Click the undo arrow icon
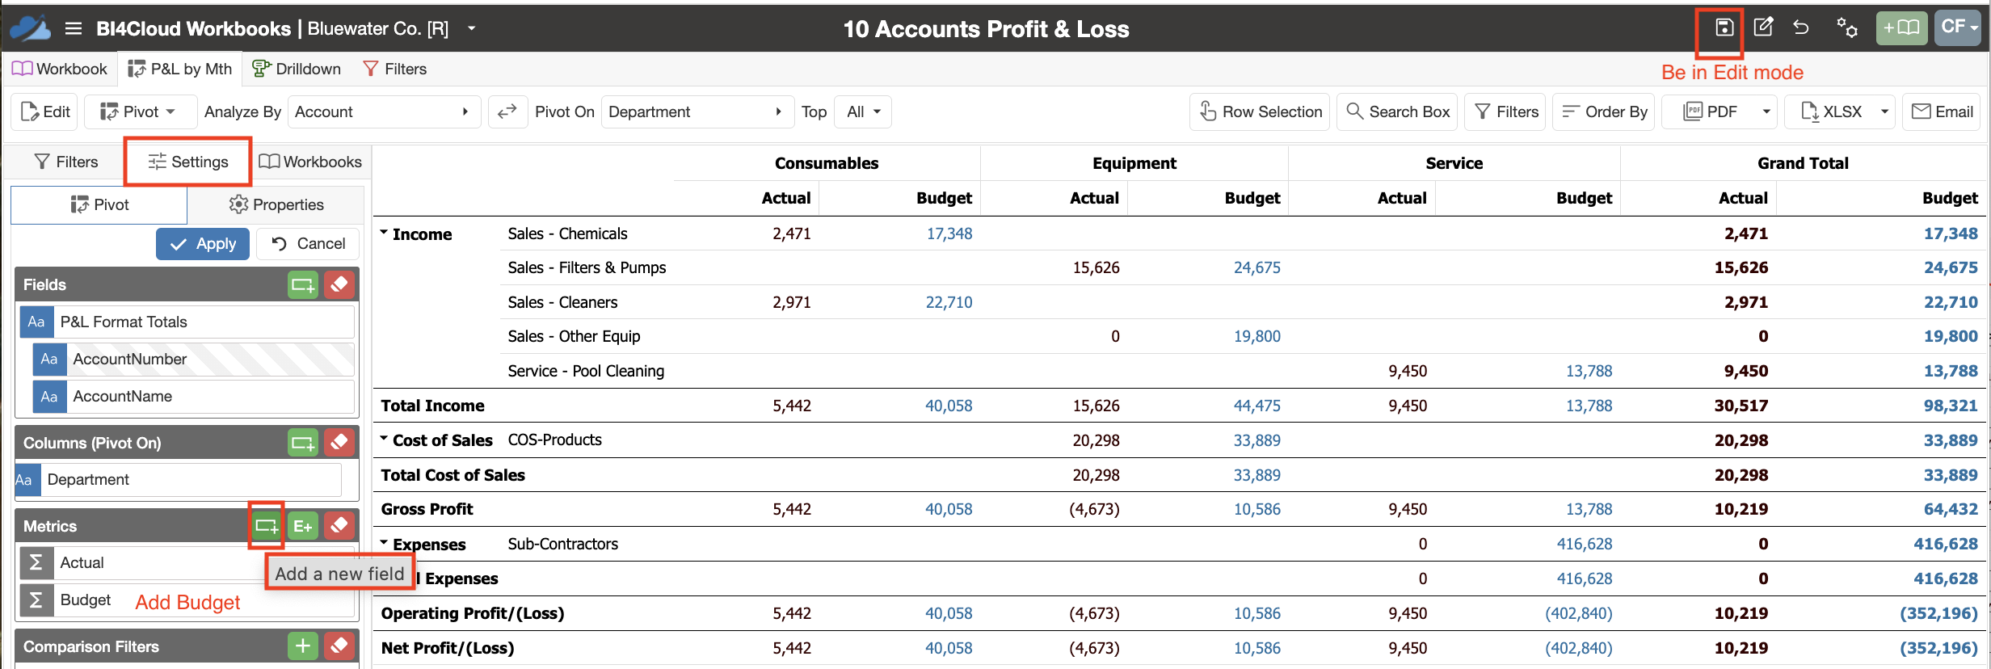Viewport: 1991px width, 669px height. tap(1801, 27)
